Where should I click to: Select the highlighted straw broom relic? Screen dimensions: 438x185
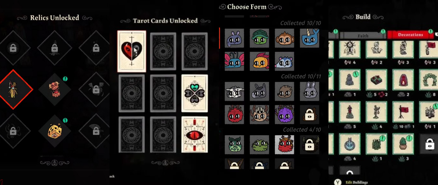[x=13, y=89]
